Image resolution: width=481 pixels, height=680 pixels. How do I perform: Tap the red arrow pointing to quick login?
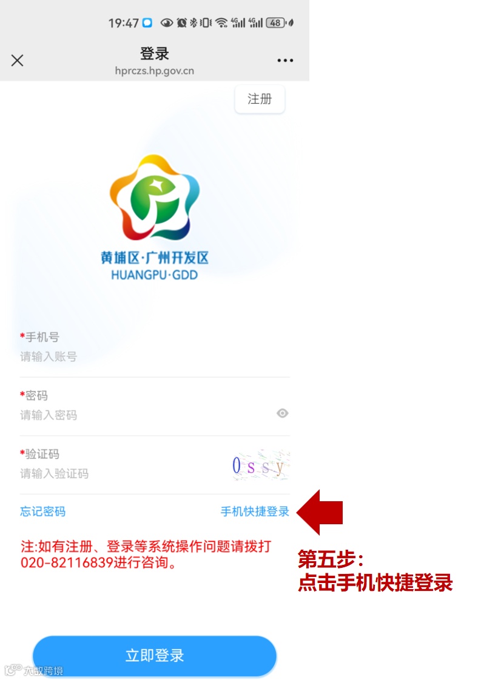tap(320, 512)
